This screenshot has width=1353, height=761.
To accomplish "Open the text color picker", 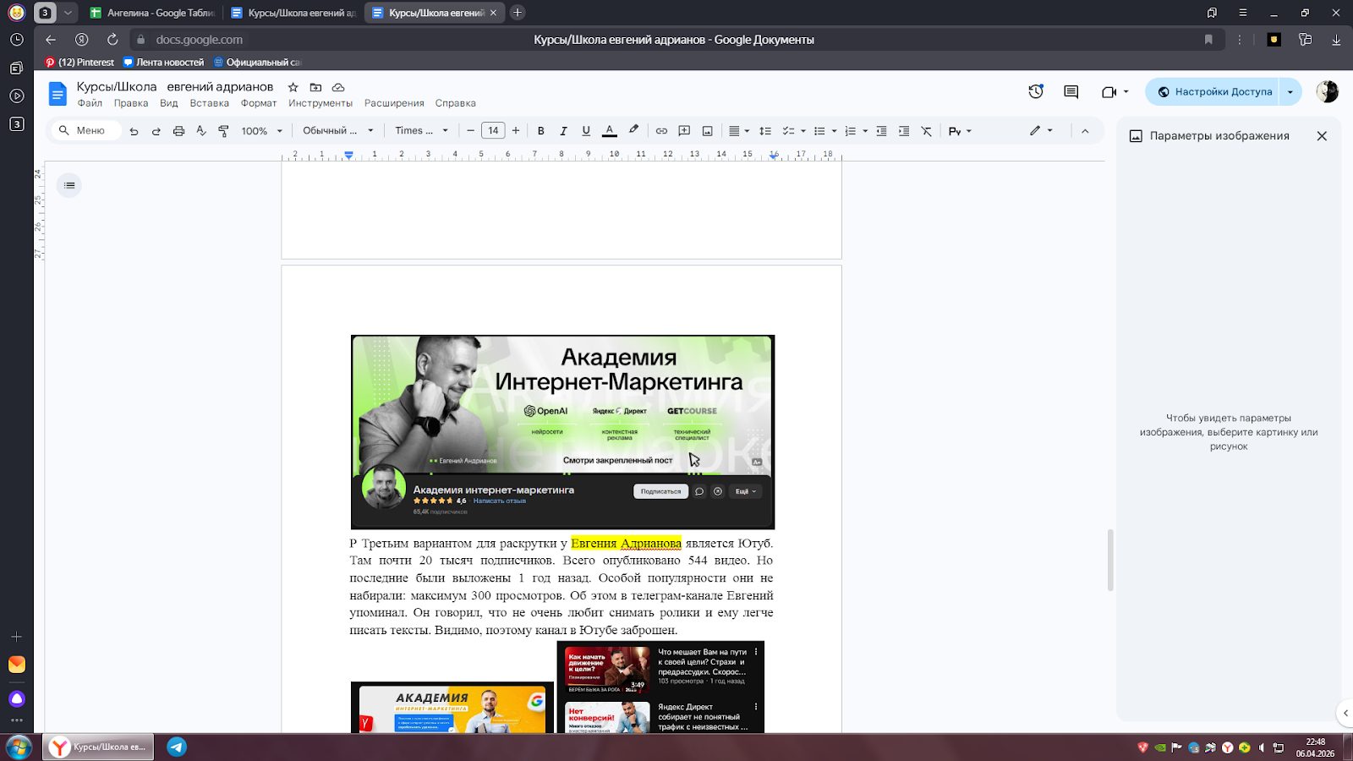I will 609,131.
